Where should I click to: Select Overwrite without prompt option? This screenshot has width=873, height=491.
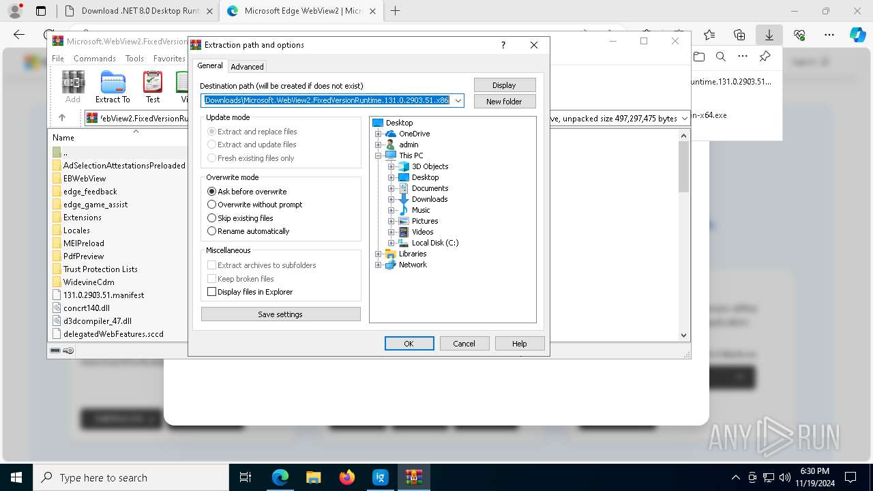point(254,205)
